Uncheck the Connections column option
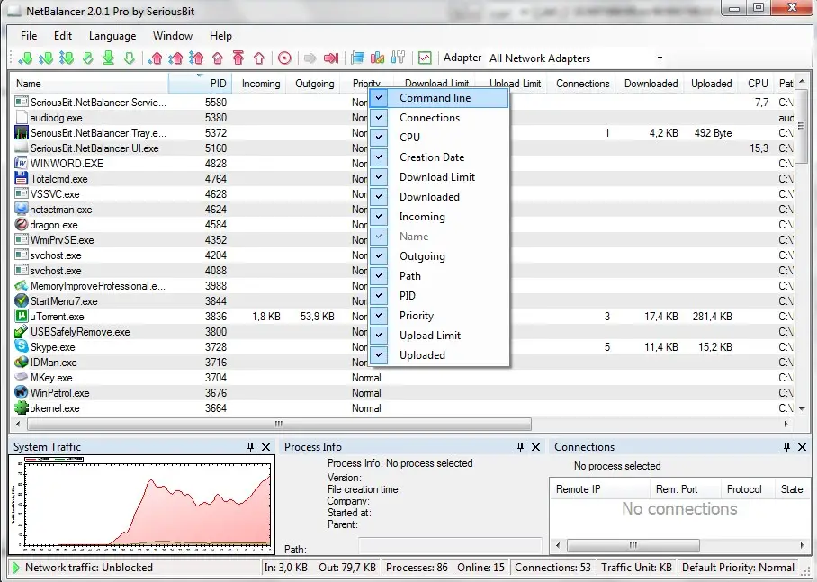The height and width of the screenshot is (582, 817). tap(439, 118)
